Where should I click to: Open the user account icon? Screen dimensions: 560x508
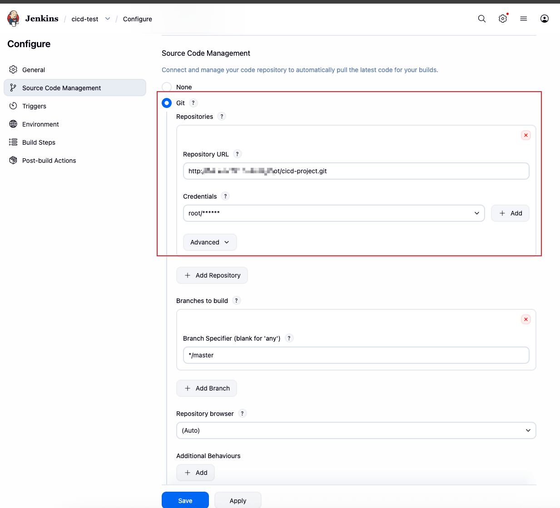coord(545,19)
